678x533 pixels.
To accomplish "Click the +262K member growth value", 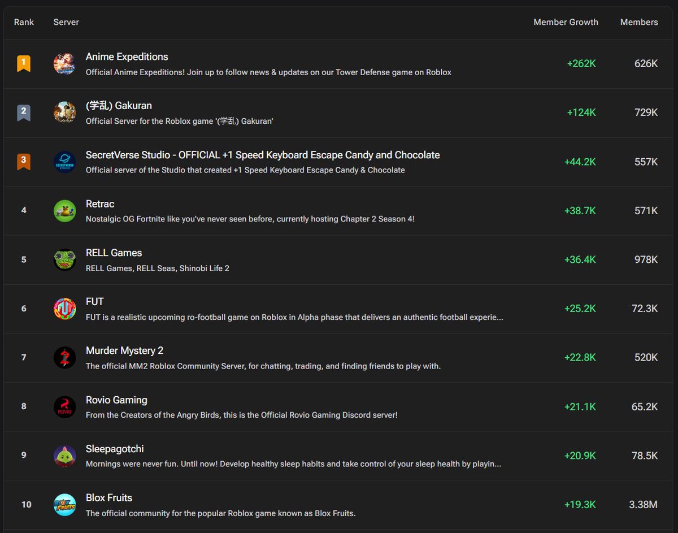I will tap(581, 64).
